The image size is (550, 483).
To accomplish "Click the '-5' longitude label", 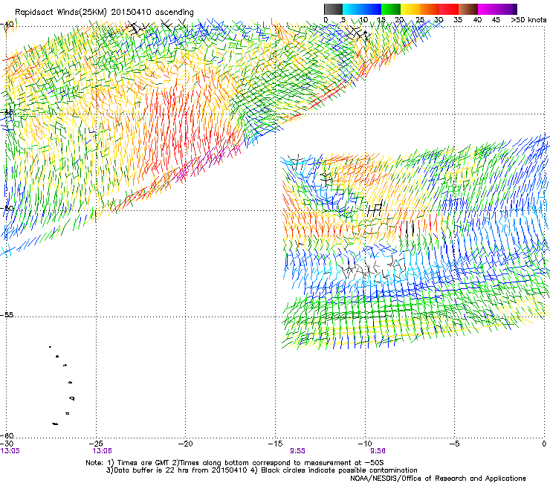I will click(x=454, y=444).
